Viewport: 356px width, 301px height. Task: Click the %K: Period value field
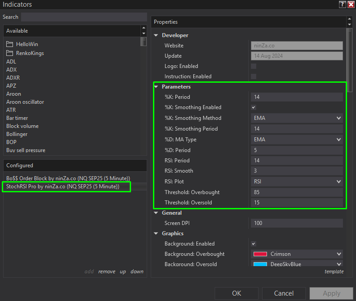[x=297, y=97]
